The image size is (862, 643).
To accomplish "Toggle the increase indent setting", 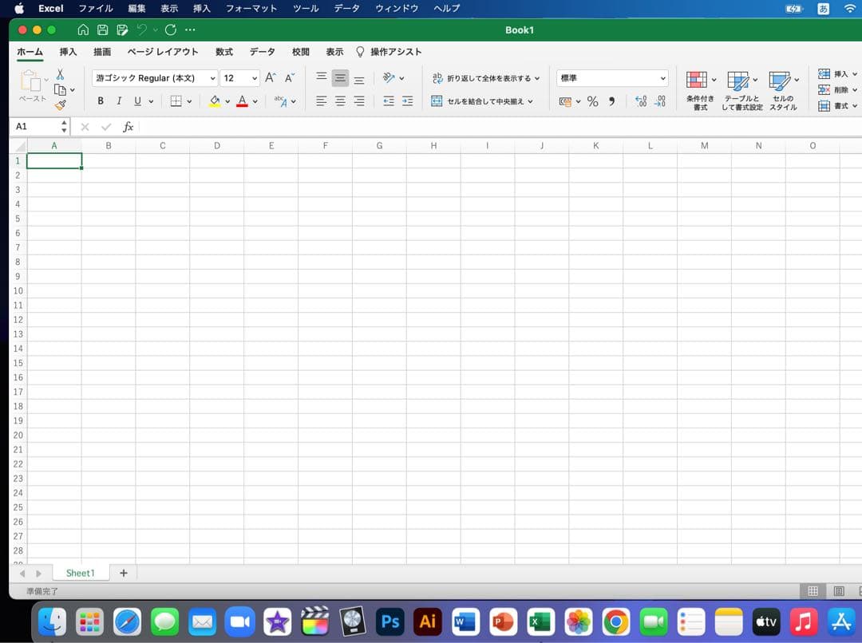I will point(409,101).
